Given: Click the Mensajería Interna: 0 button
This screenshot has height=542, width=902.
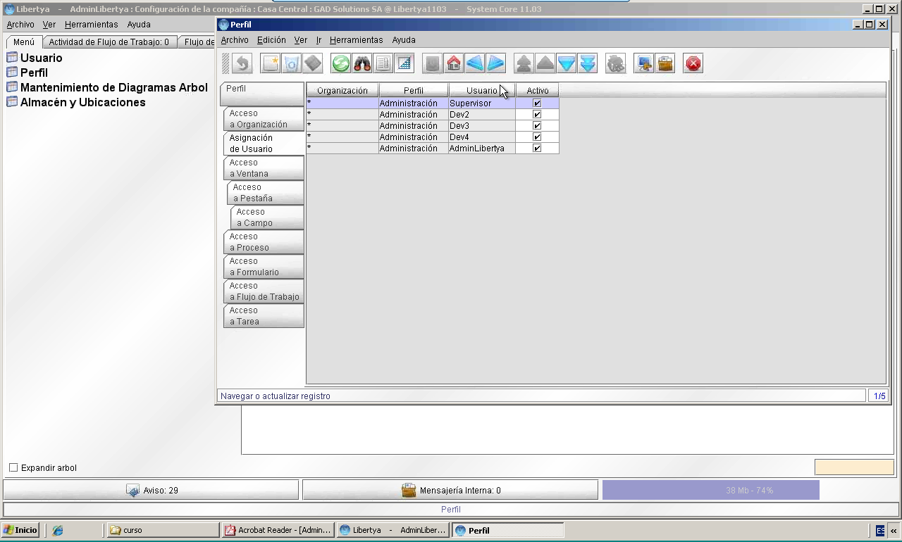Looking at the screenshot, I should point(450,490).
